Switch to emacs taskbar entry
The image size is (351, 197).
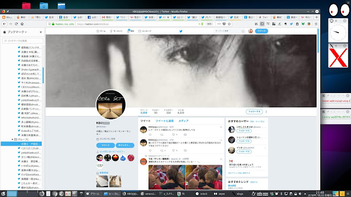pos(148,194)
